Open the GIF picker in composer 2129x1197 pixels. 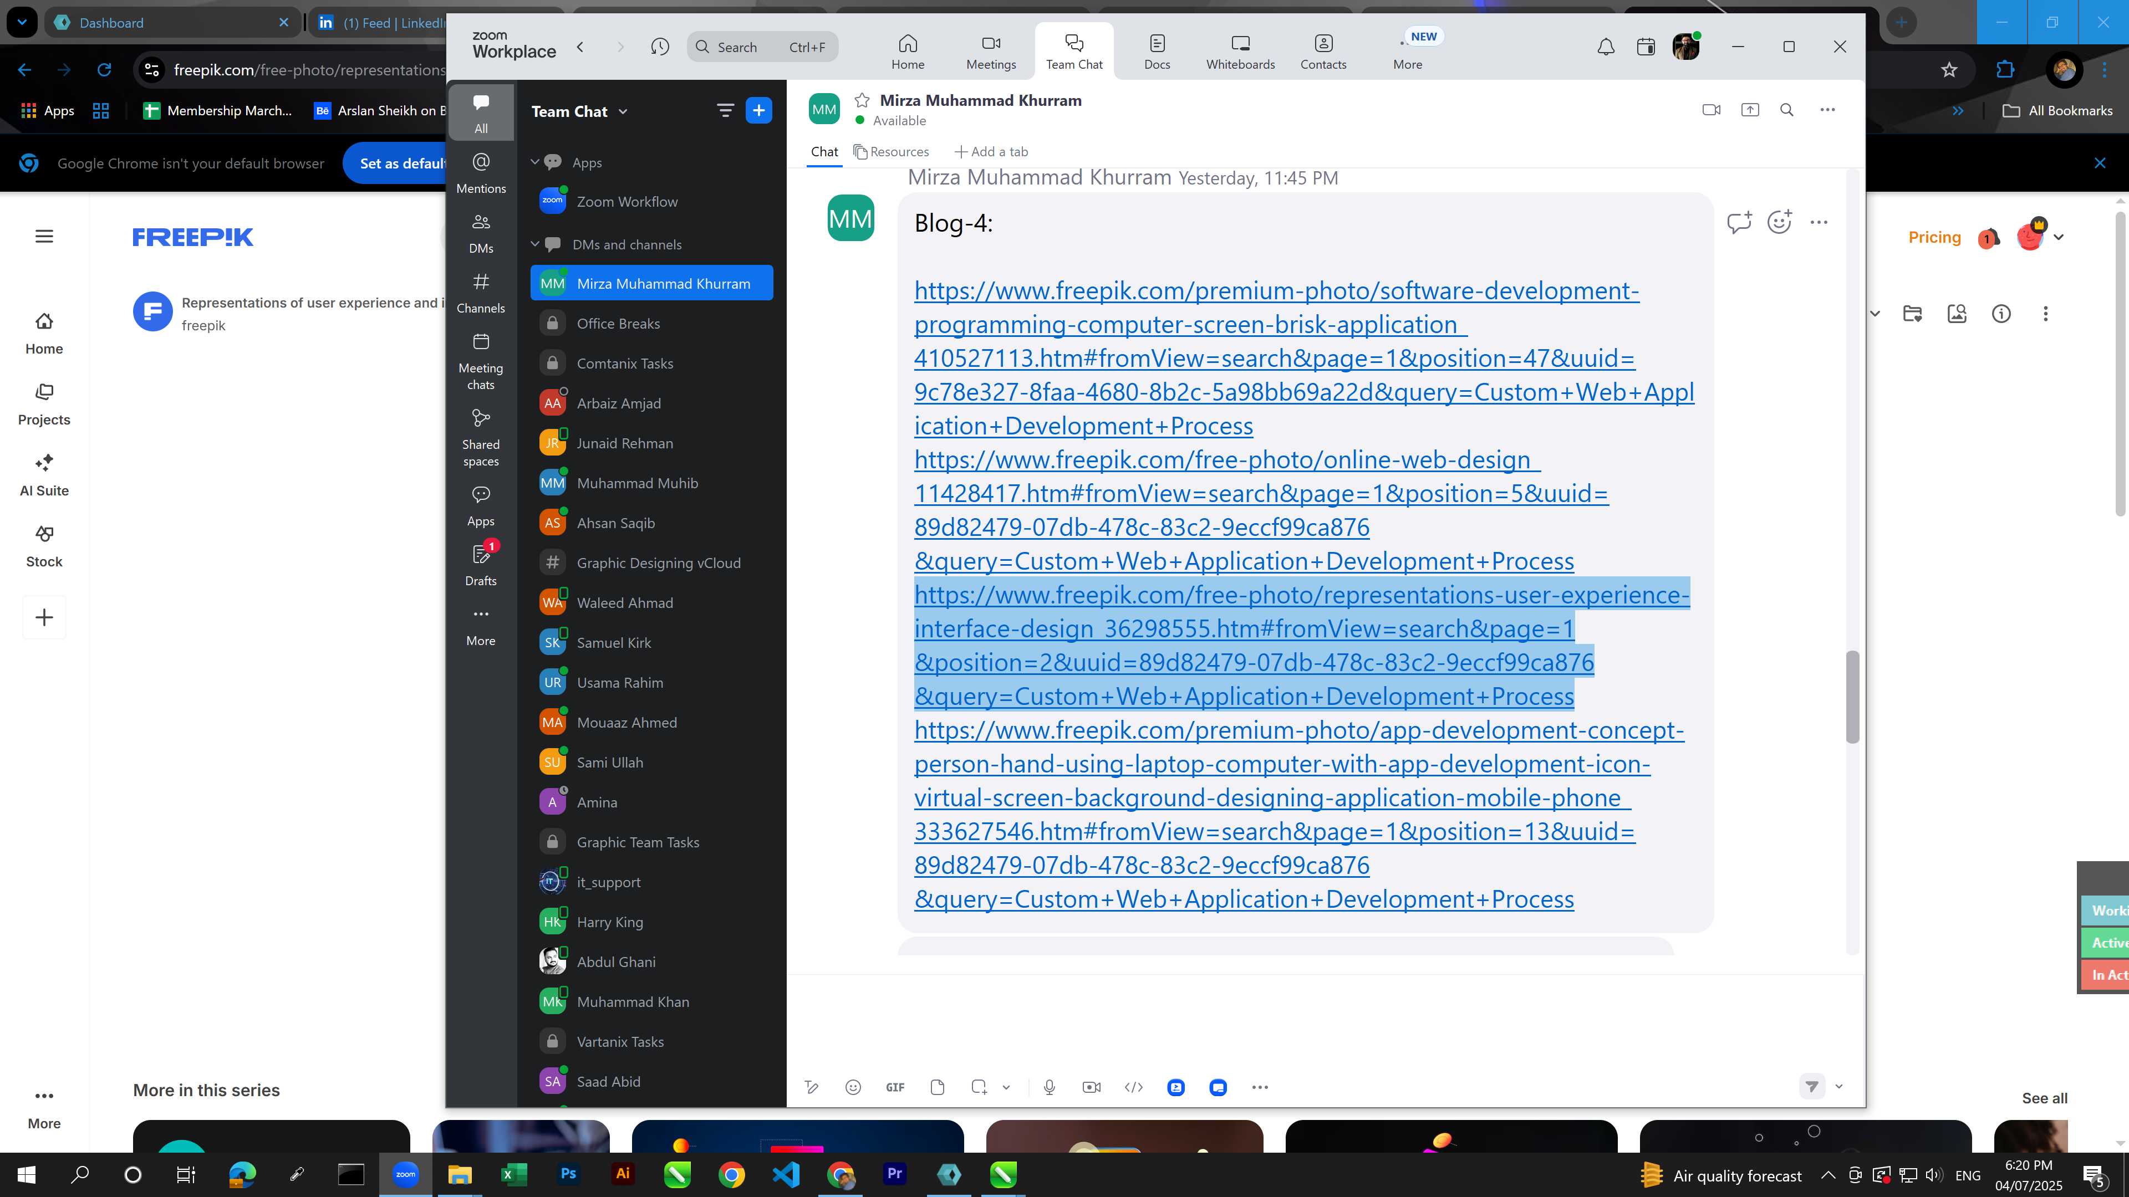click(895, 1087)
